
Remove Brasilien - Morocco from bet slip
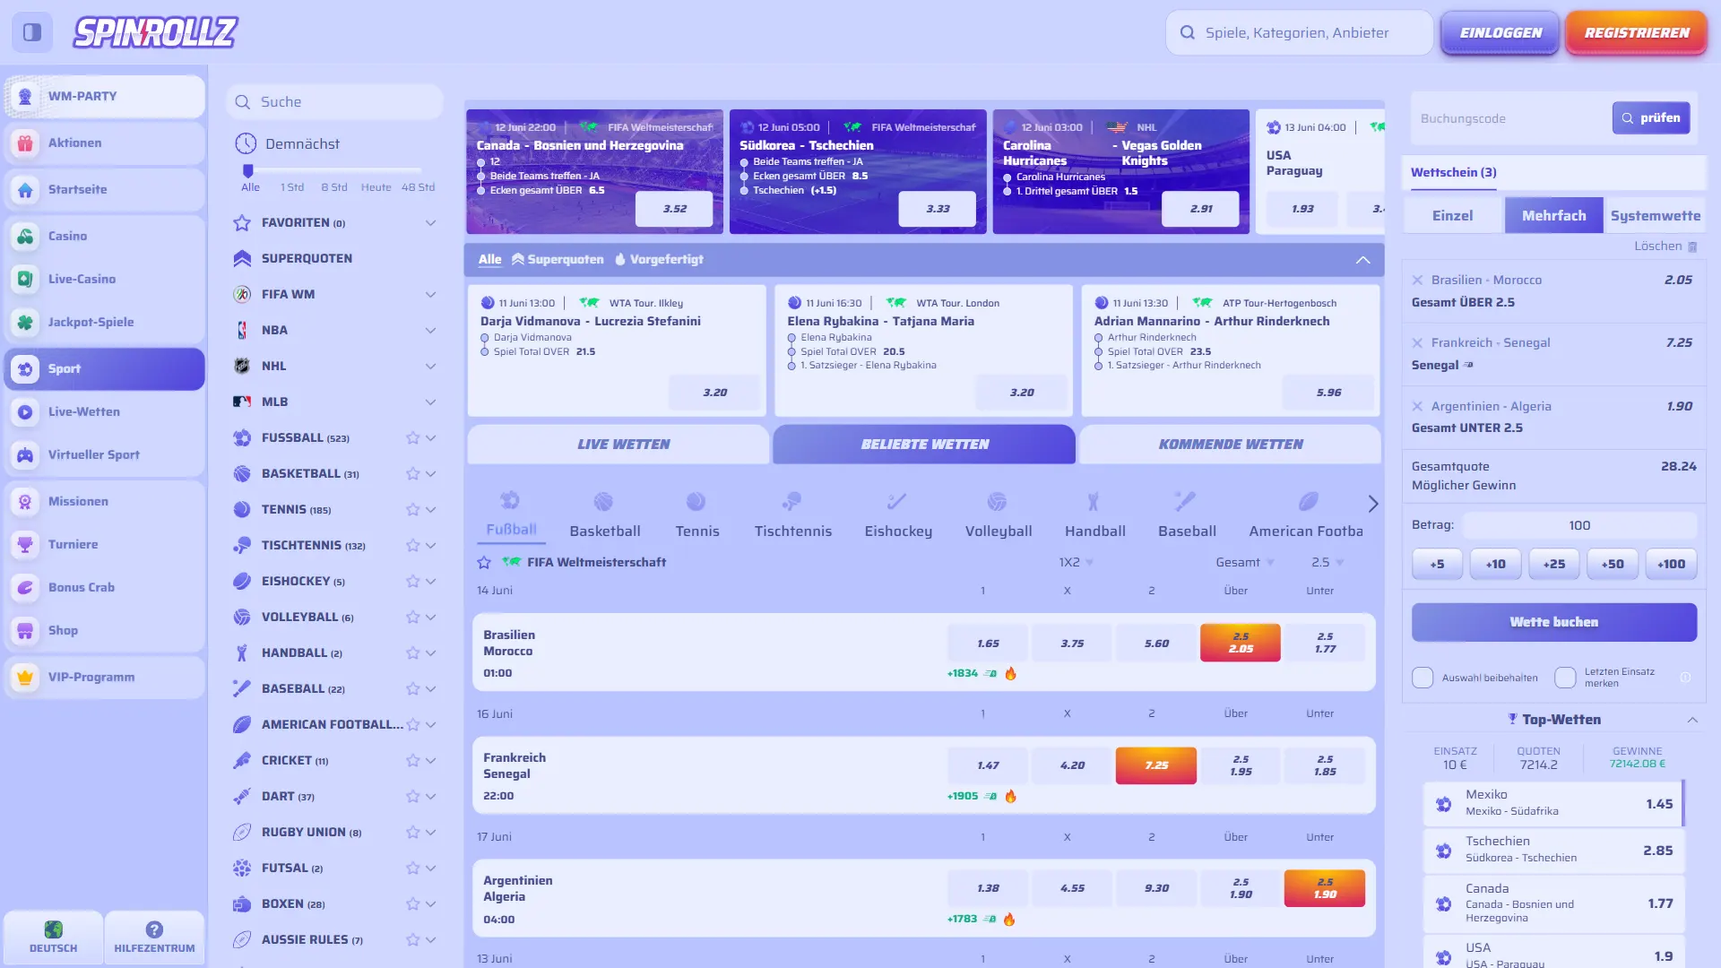click(1417, 280)
